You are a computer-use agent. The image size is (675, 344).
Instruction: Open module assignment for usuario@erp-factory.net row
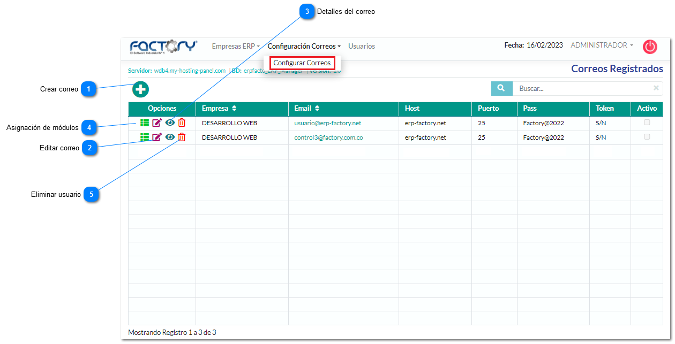[144, 123]
